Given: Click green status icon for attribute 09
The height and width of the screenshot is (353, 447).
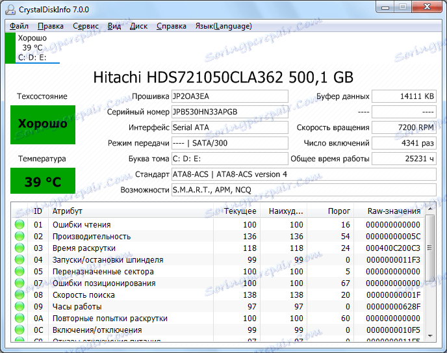Looking at the screenshot, I should click(x=19, y=307).
